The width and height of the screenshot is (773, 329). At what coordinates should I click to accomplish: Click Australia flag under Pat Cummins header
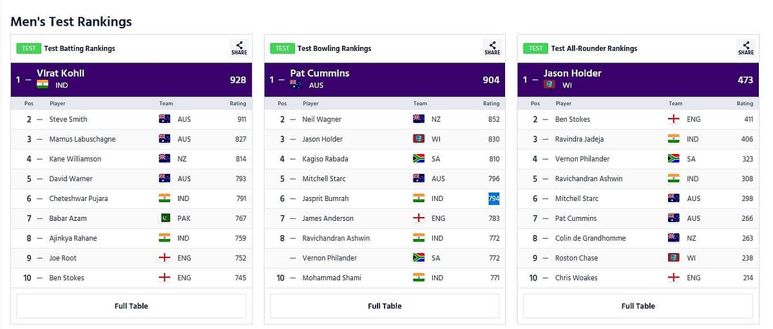(x=296, y=84)
